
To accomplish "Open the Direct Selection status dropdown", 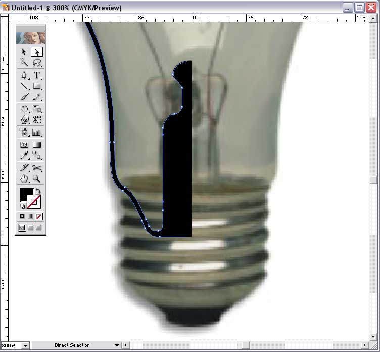I will point(117,345).
